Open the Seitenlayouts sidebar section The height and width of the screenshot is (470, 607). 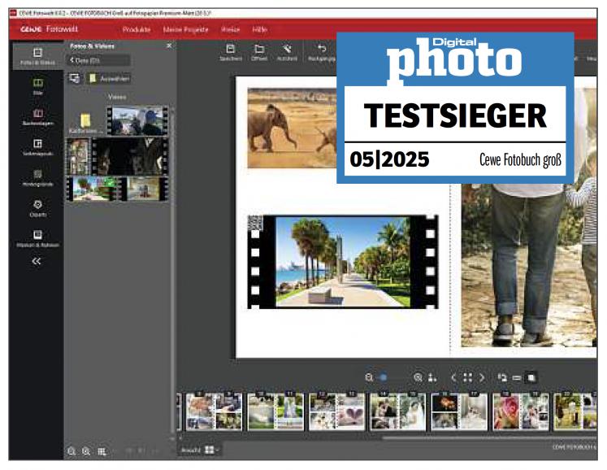coord(37,147)
